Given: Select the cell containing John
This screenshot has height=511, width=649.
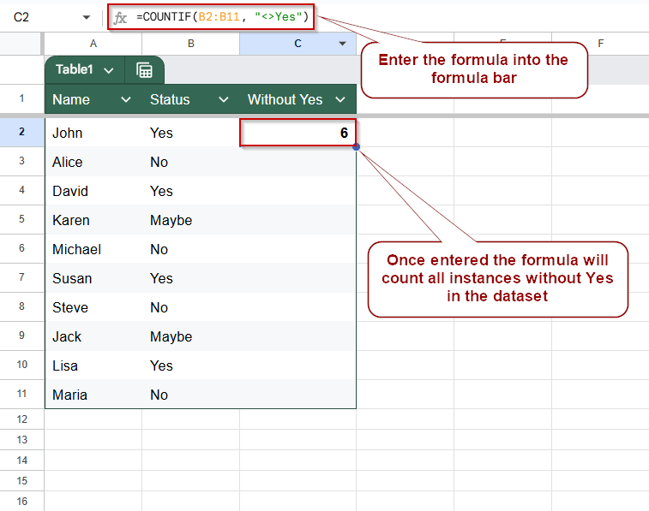Looking at the screenshot, I should coord(93,133).
